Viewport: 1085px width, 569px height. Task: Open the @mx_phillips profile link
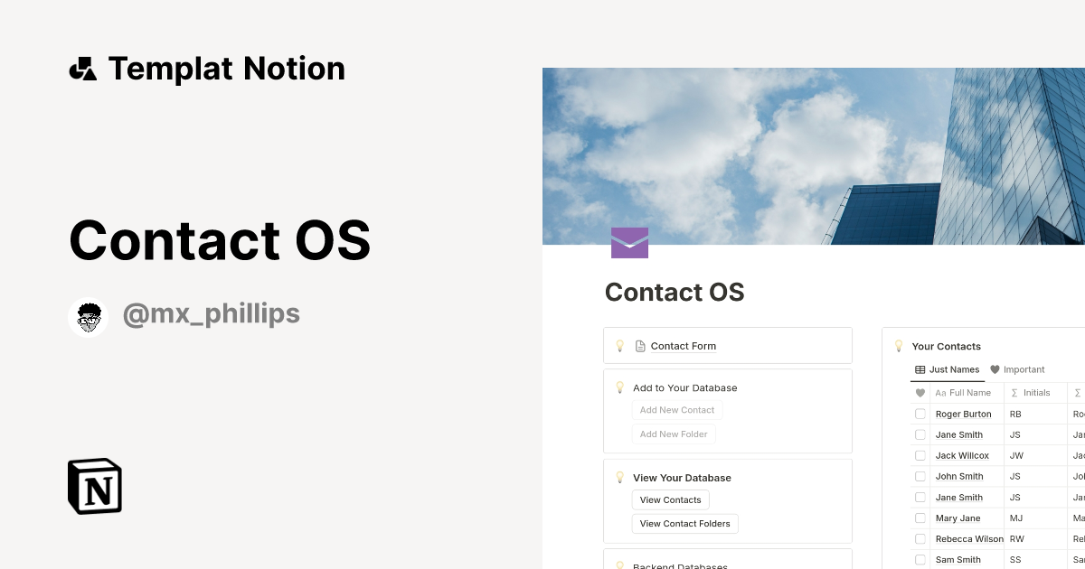[212, 313]
